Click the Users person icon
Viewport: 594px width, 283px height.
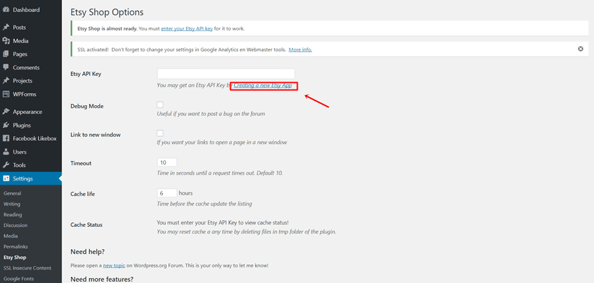pyautogui.click(x=5, y=152)
